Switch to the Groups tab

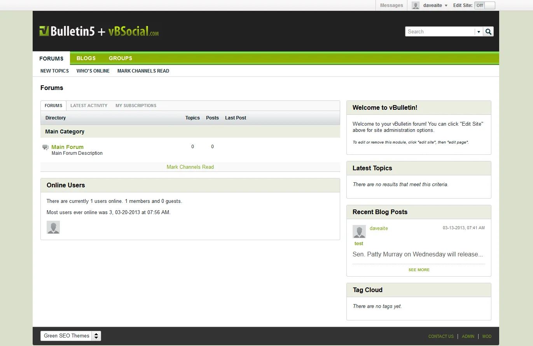tap(121, 58)
